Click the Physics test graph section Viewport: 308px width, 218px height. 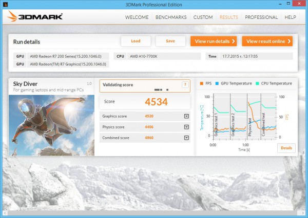[254, 117]
